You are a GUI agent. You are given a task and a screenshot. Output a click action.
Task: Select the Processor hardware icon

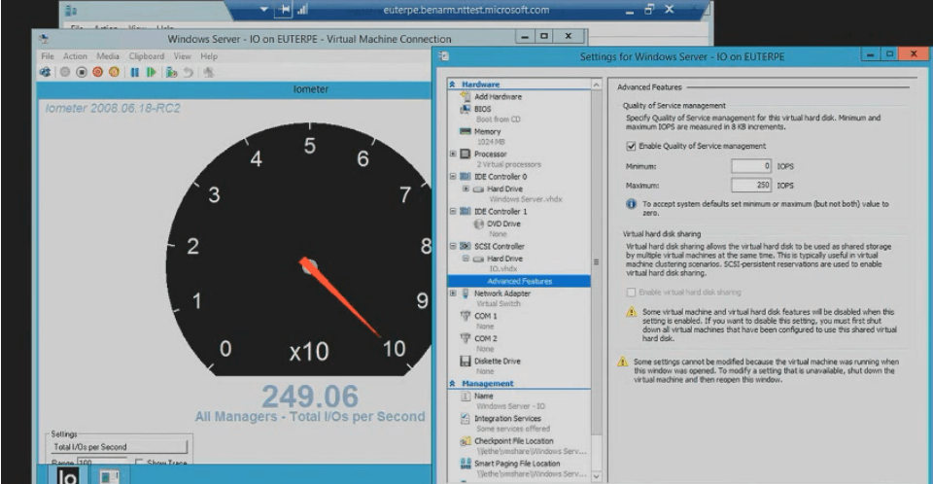click(466, 154)
